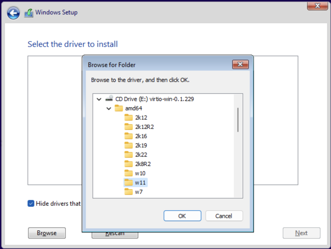Click the folder tree vertical scrollbar
The image size is (331, 249).
tap(238, 120)
